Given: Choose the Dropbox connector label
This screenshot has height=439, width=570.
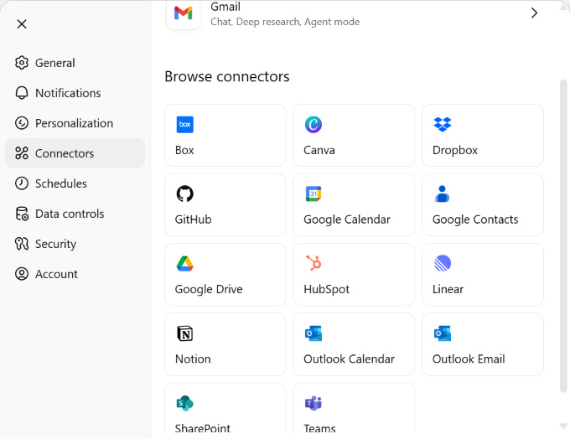Looking at the screenshot, I should (455, 151).
